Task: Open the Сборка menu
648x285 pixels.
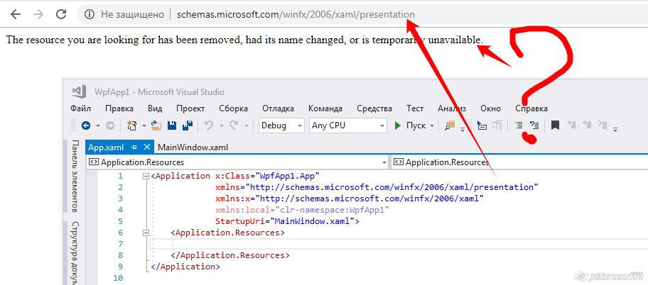Action: point(234,108)
